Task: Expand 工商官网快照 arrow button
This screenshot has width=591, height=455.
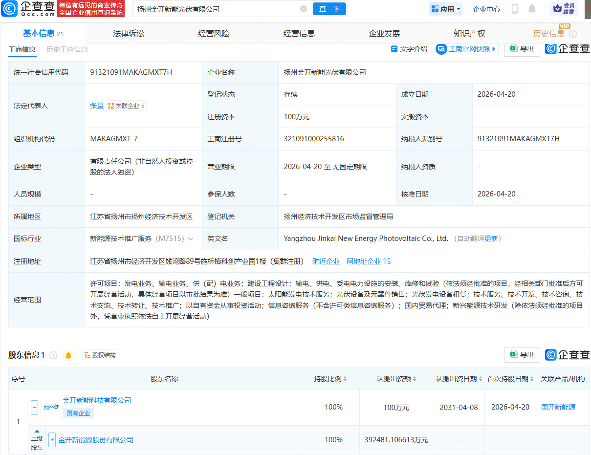Action: coord(494,49)
